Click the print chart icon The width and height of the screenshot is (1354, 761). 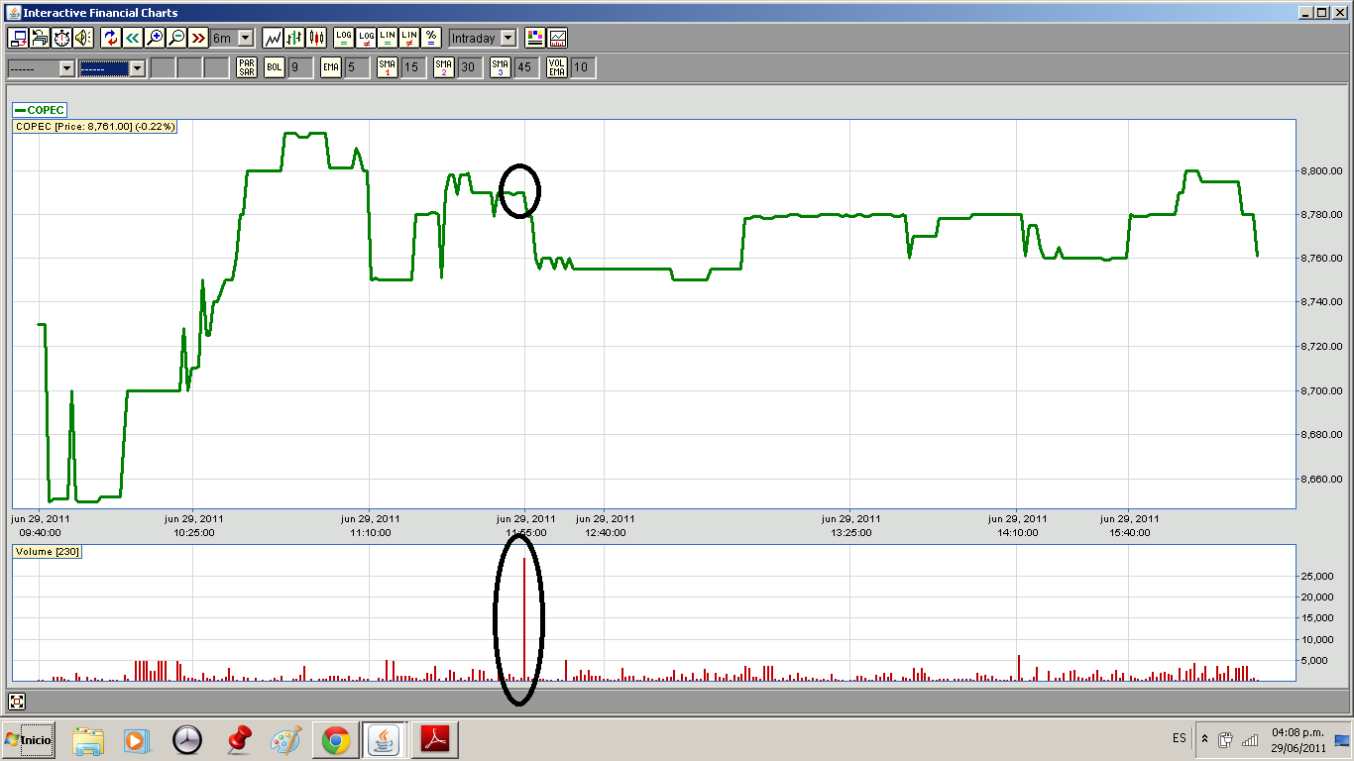[x=40, y=38]
